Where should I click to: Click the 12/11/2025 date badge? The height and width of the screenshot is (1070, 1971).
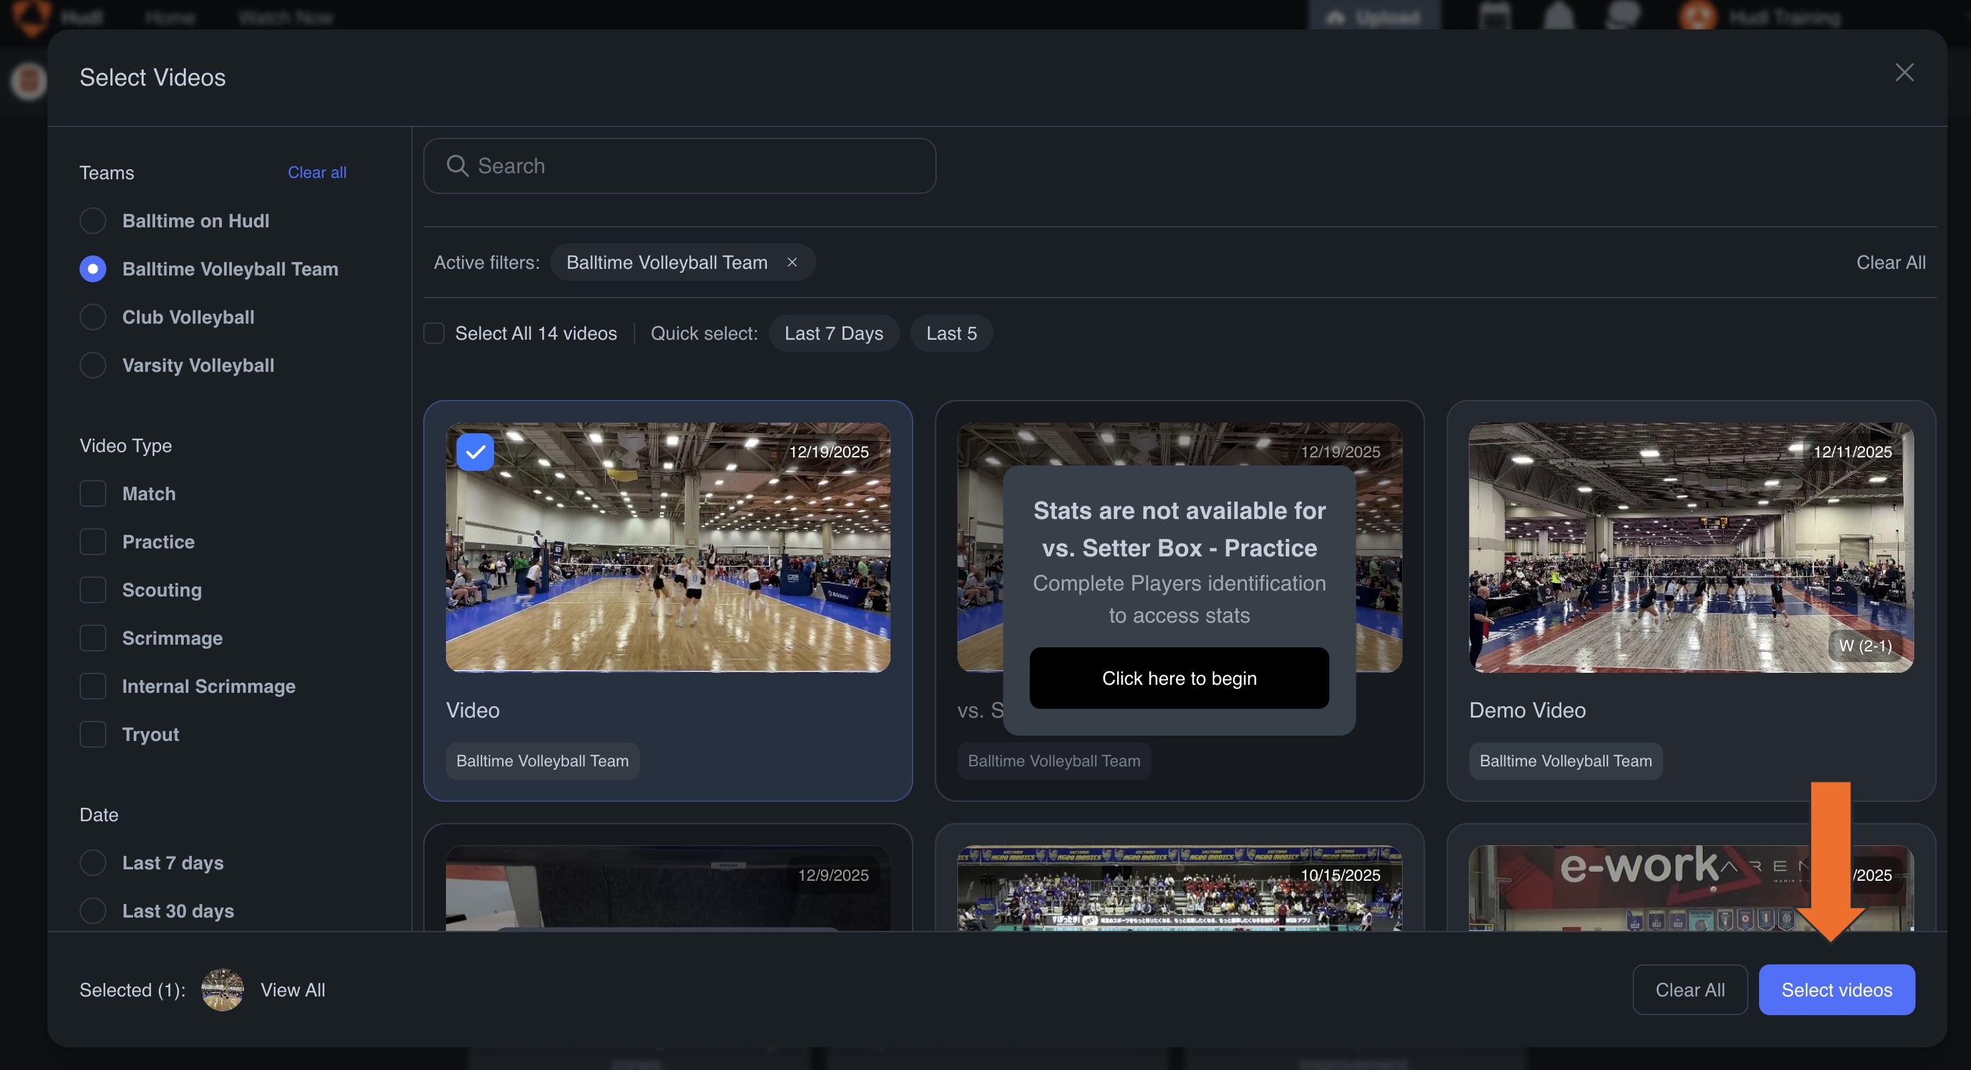point(1851,451)
